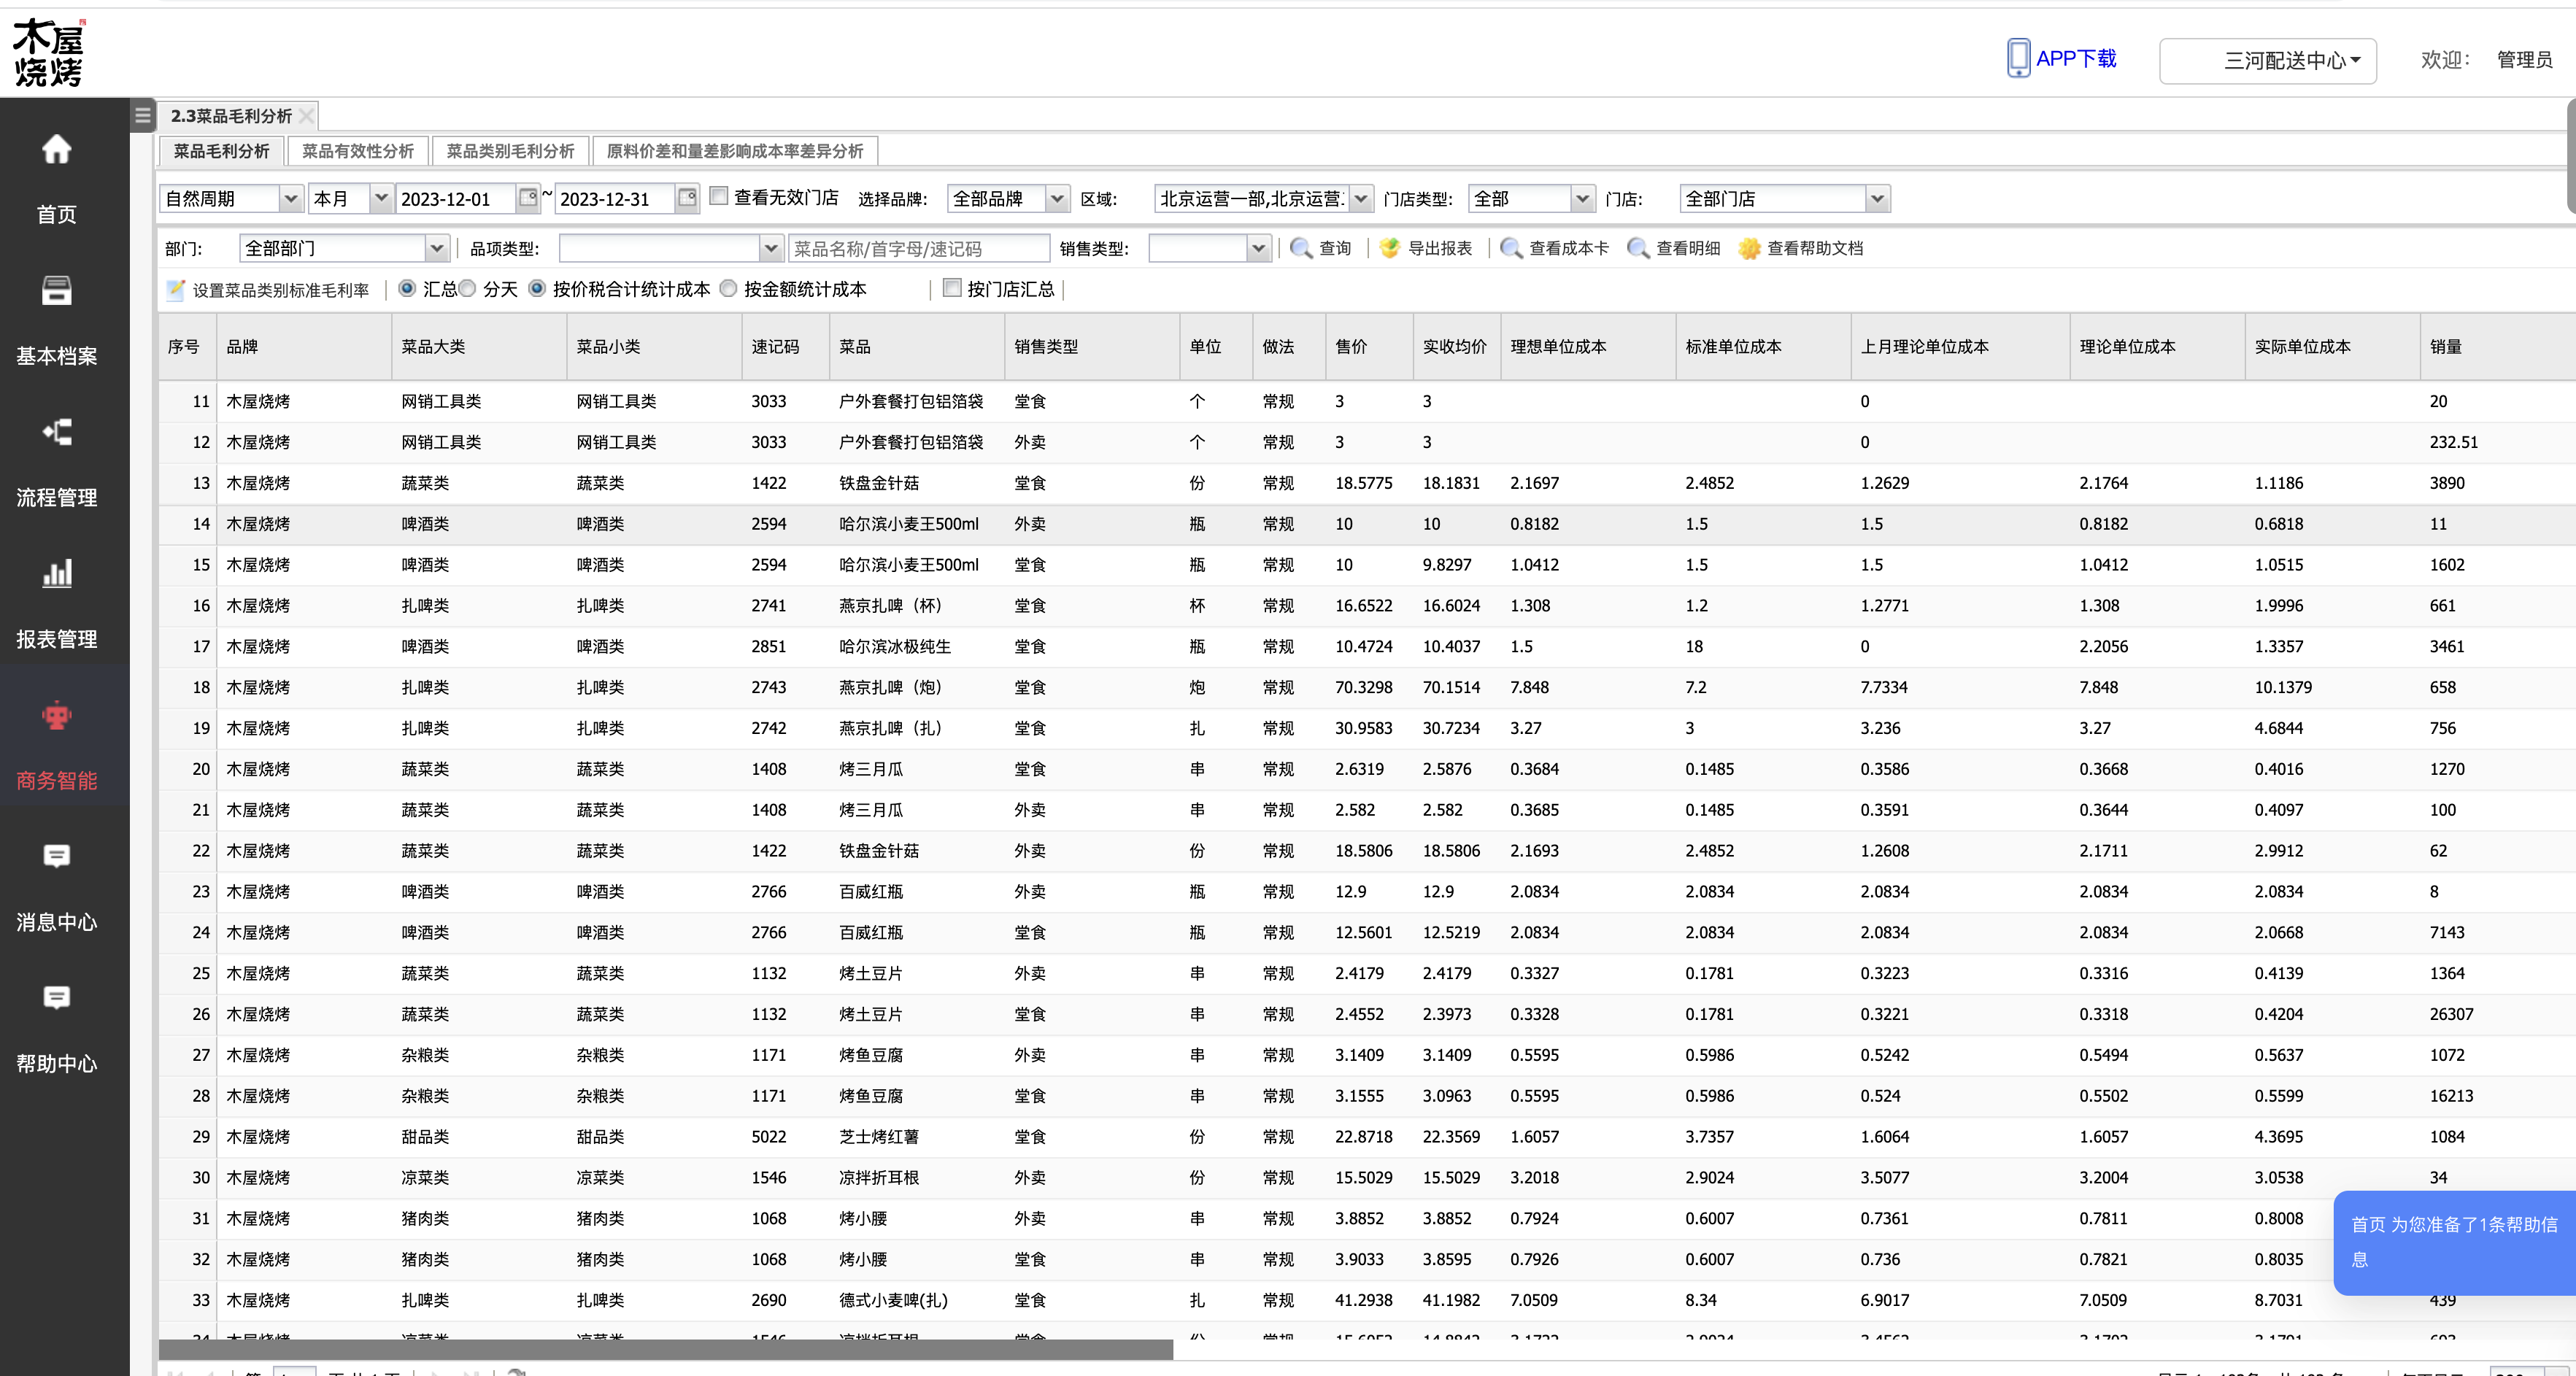Open 商务智能 robot icon in sidebar
Image resolution: width=2576 pixels, height=1376 pixels.
tap(56, 715)
